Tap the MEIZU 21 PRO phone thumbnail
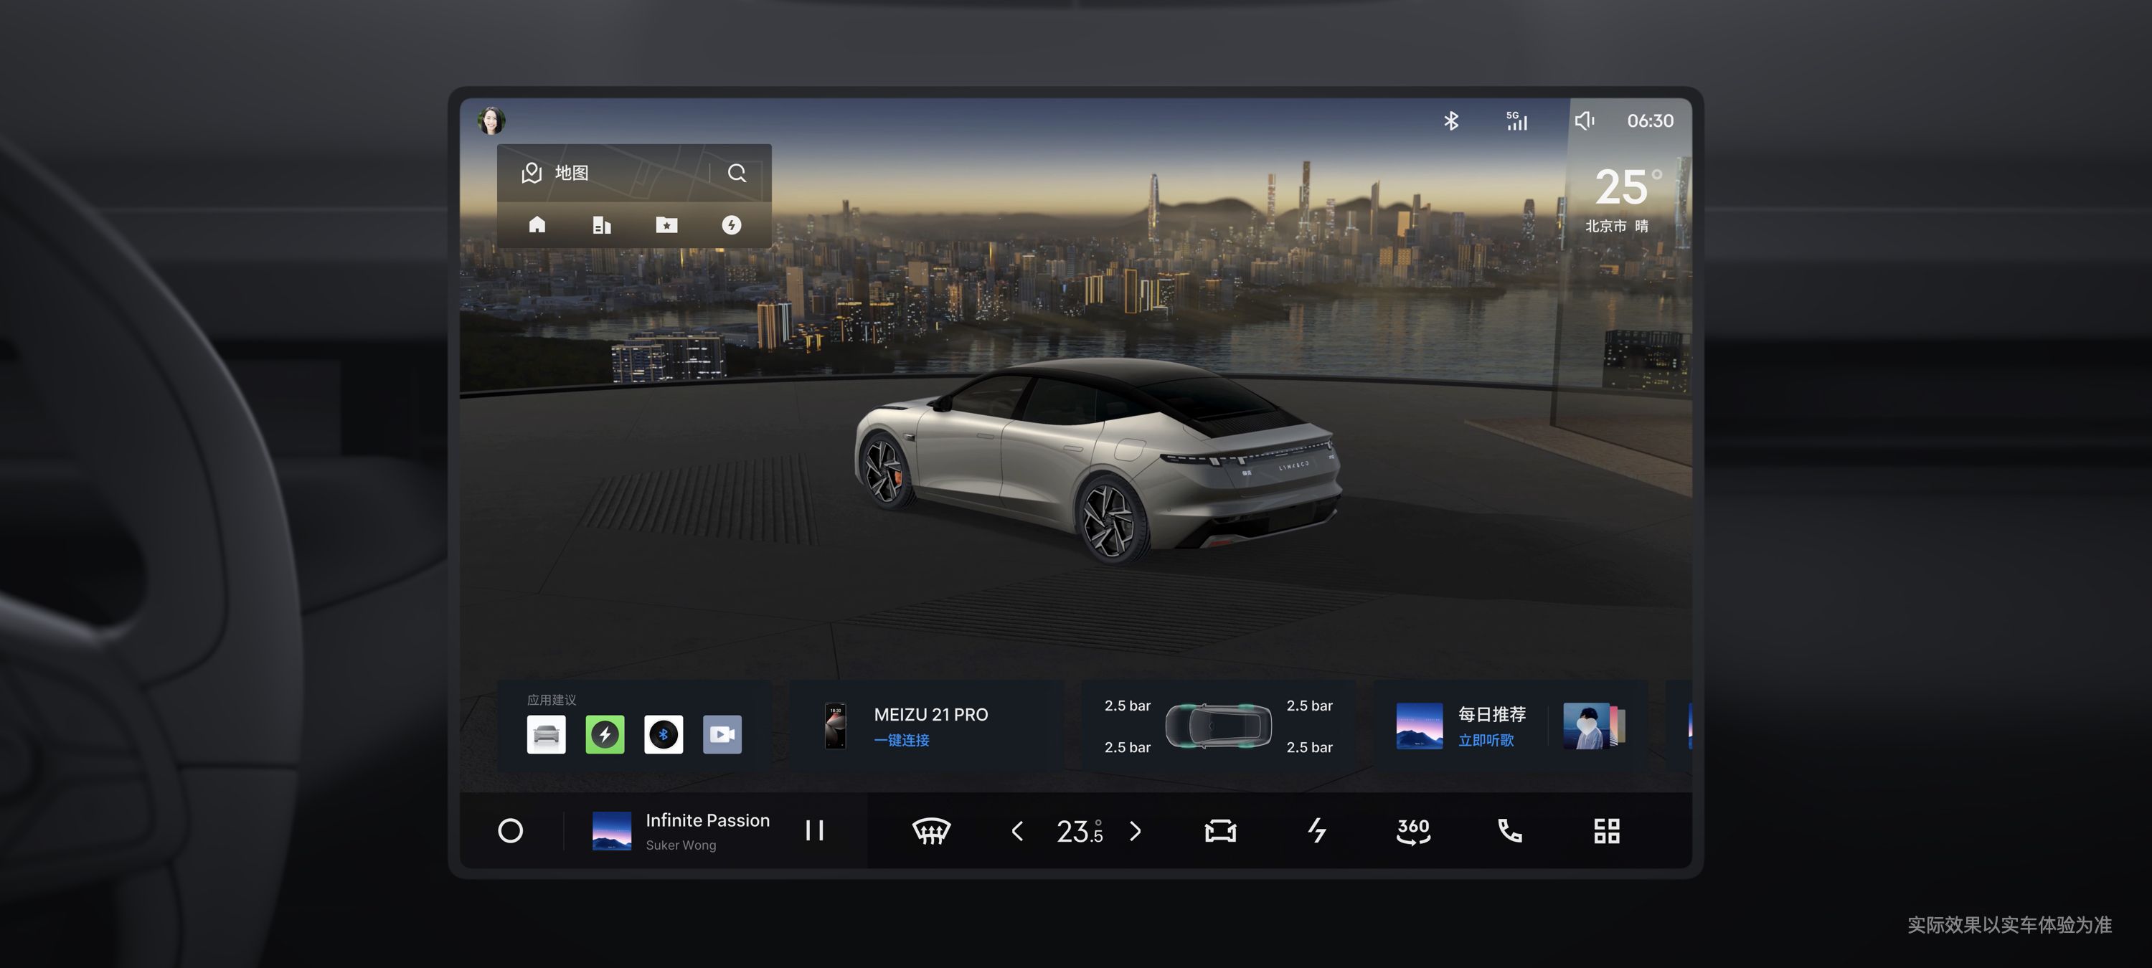Screen dimensions: 2152x968 (x=836, y=725)
